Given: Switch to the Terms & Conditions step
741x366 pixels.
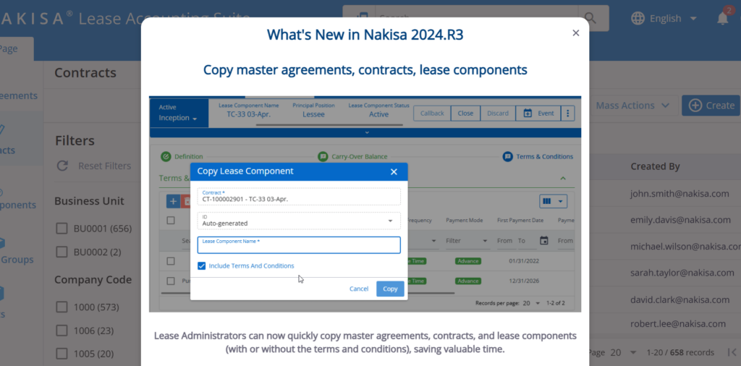Looking at the screenshot, I should (538, 156).
